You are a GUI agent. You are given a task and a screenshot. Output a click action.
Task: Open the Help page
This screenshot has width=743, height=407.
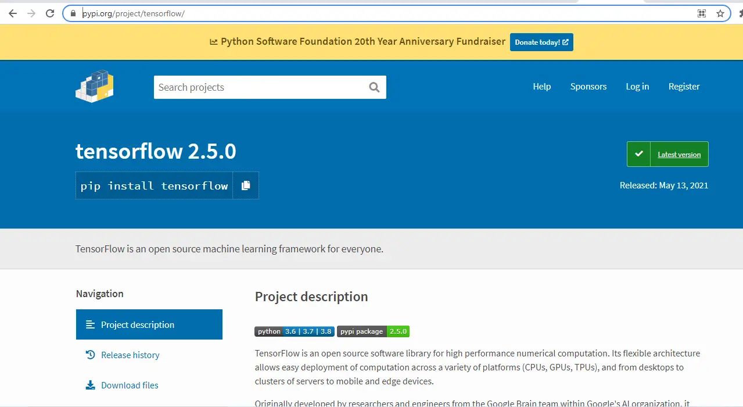point(542,87)
